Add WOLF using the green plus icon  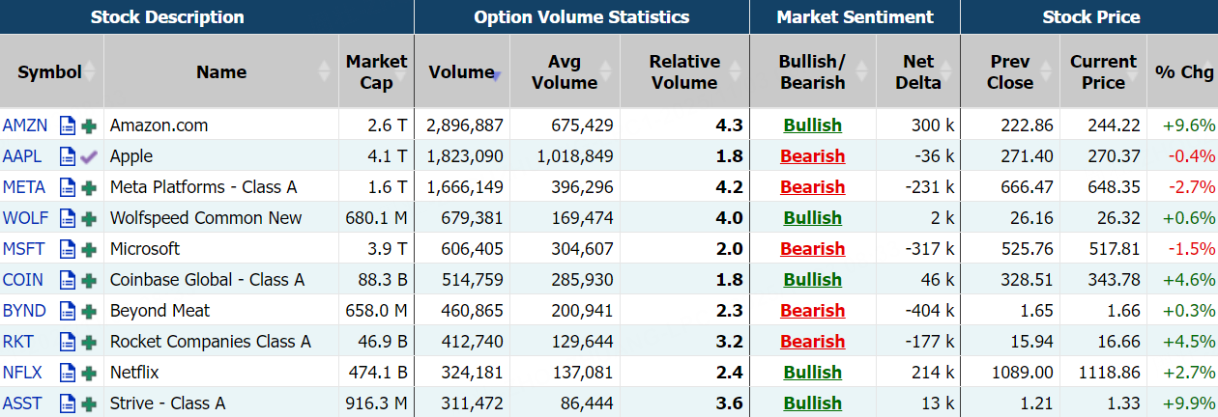pyautogui.click(x=89, y=218)
